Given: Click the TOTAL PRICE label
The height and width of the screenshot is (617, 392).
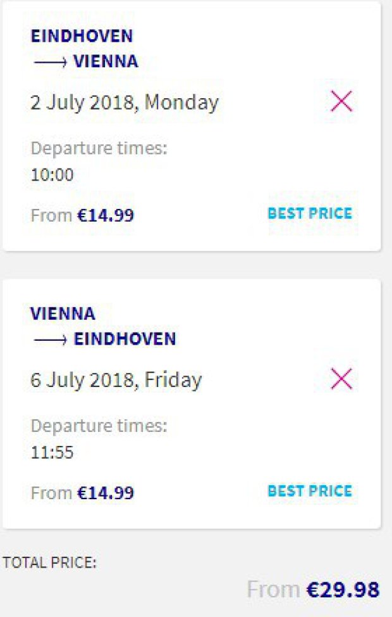Looking at the screenshot, I should tap(50, 563).
